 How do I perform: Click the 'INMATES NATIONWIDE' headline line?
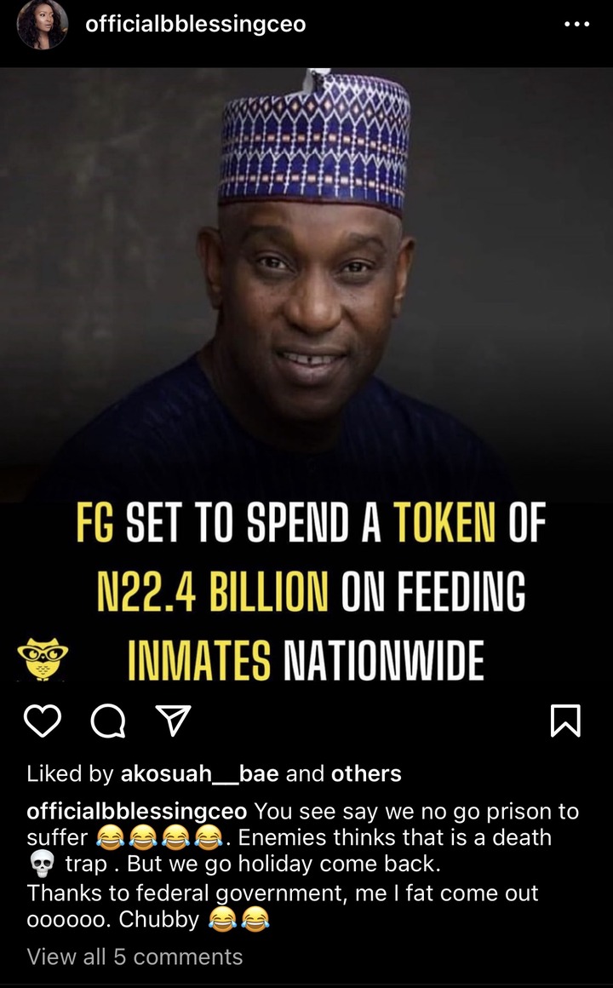click(x=306, y=660)
